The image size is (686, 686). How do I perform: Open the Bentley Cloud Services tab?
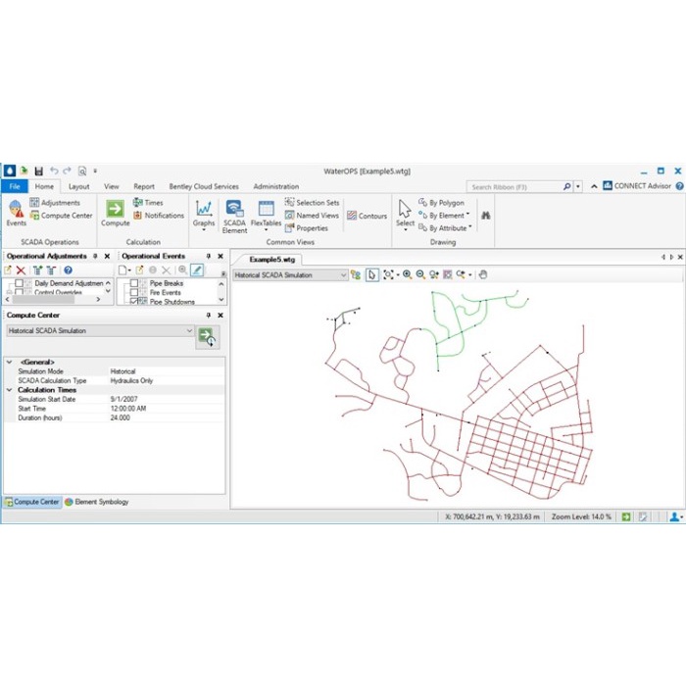pos(204,186)
